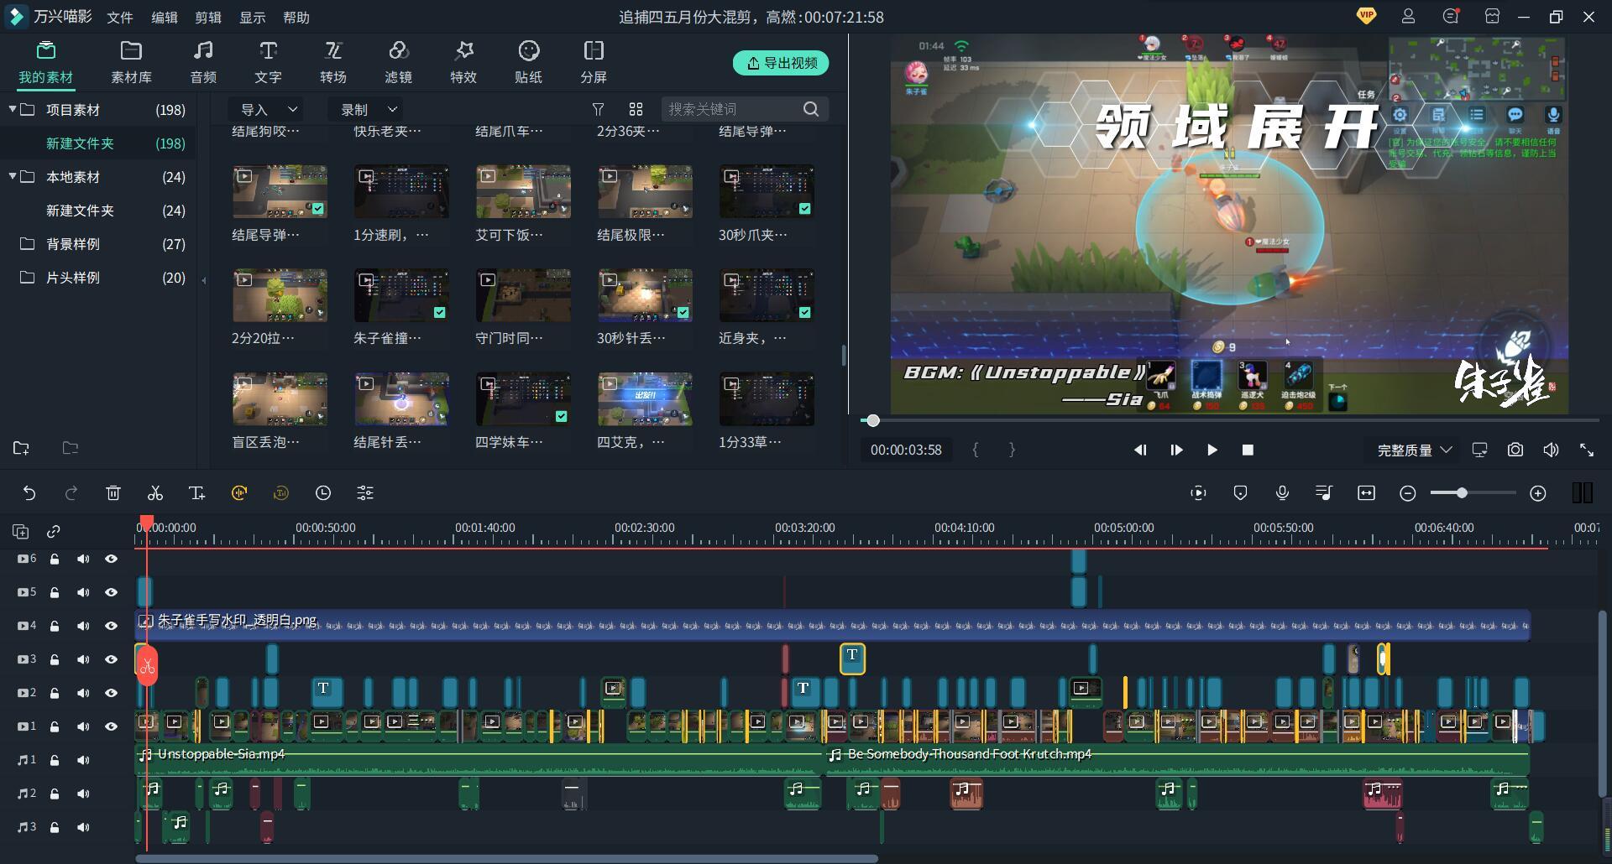The width and height of the screenshot is (1612, 864).
Task: Mute audio track 1 speaker
Action: 83,760
